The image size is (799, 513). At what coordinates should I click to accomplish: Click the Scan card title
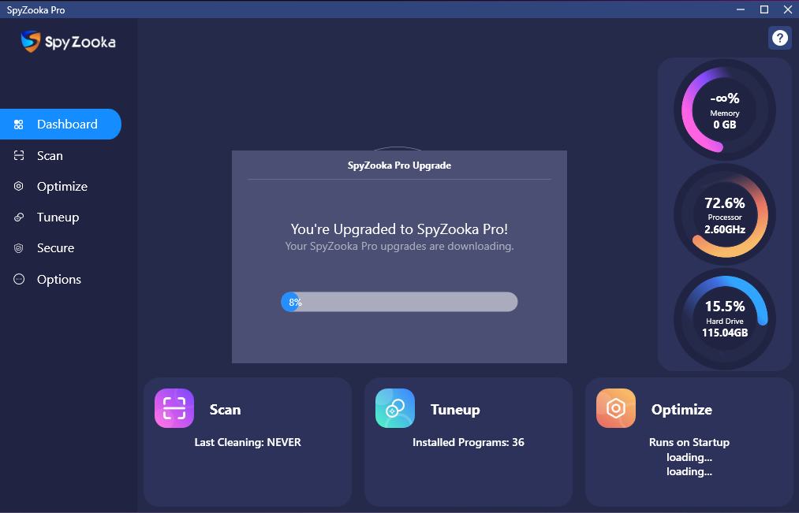point(226,410)
